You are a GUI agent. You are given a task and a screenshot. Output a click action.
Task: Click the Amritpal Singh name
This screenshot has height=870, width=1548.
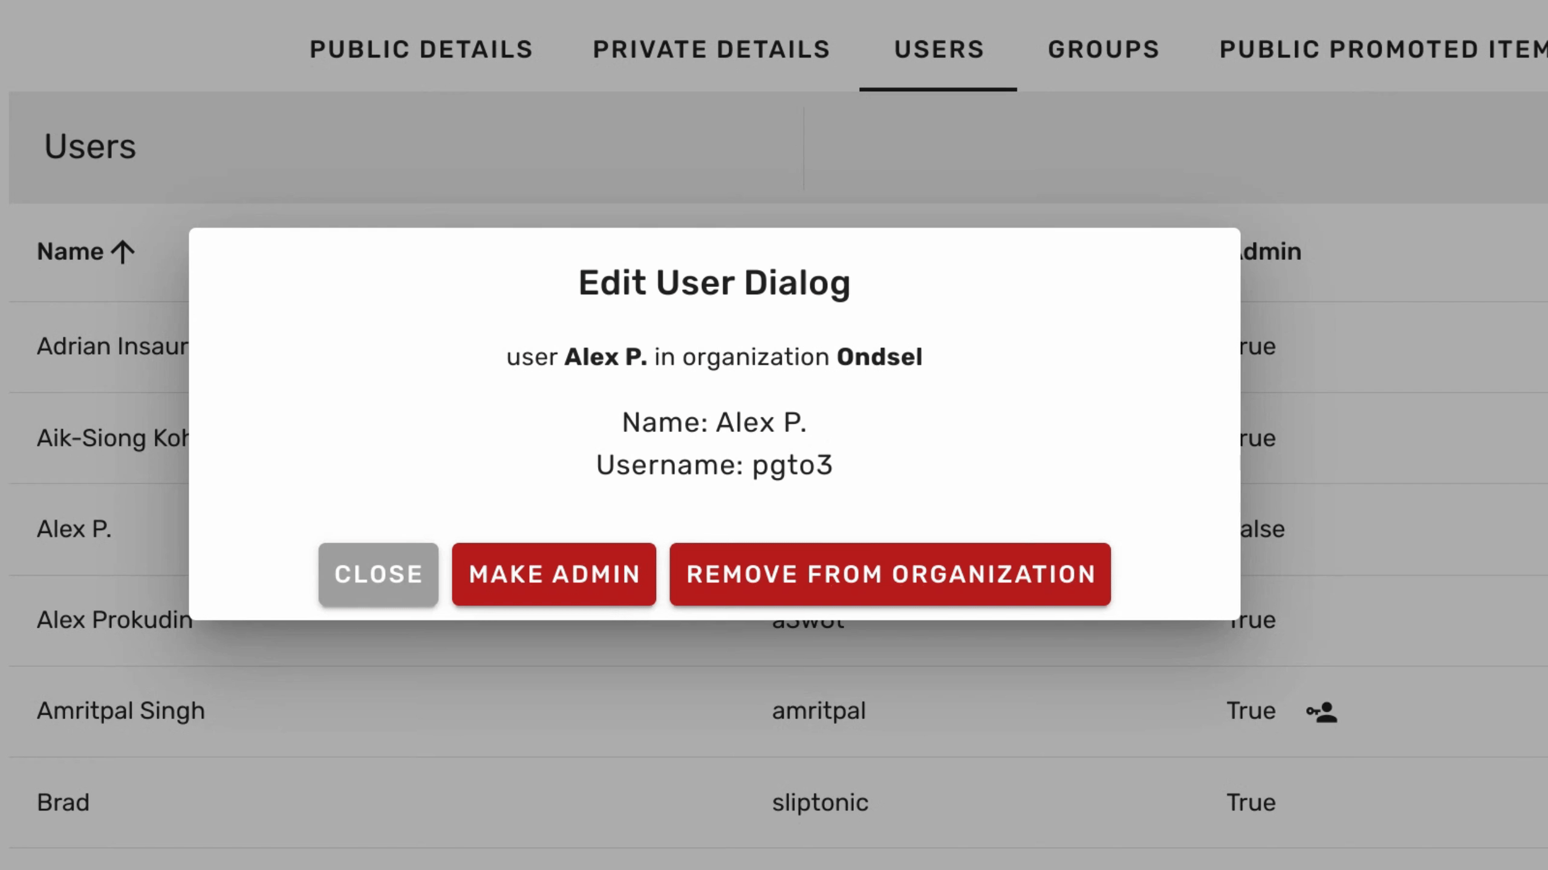[120, 711]
